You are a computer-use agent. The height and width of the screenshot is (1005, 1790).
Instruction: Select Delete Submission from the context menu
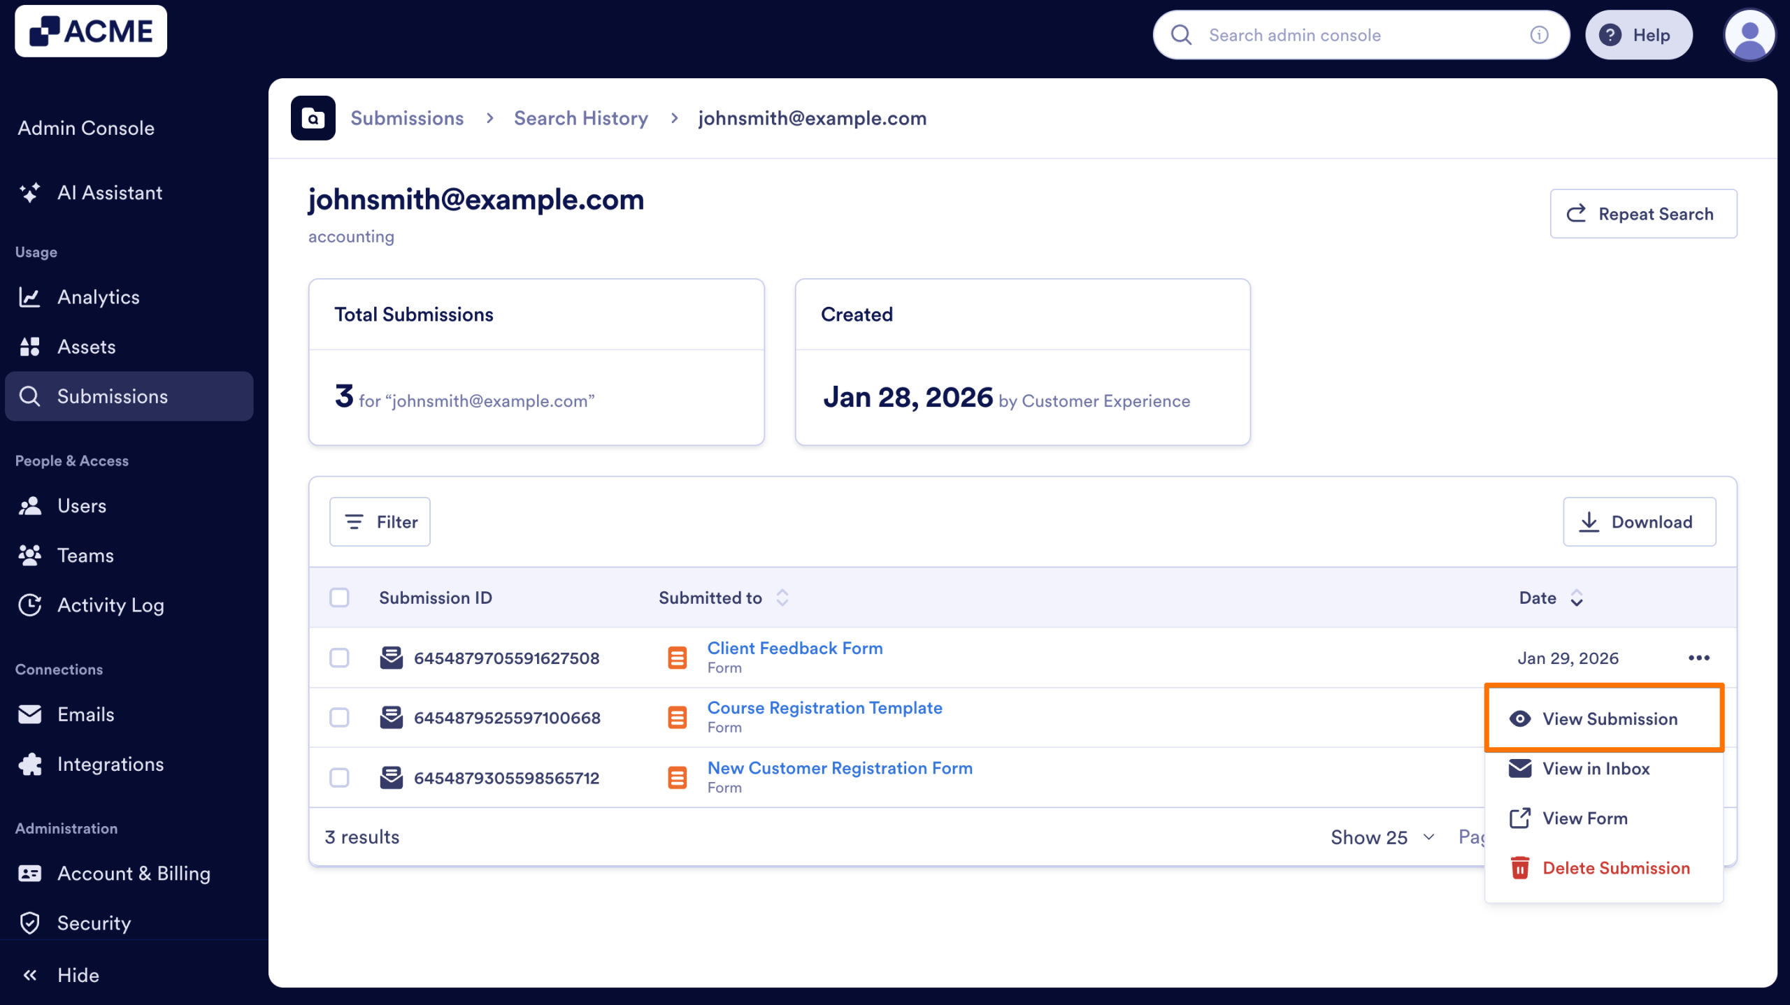click(x=1615, y=868)
